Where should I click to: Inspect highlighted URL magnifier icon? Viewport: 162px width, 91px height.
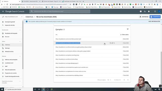(114, 43)
